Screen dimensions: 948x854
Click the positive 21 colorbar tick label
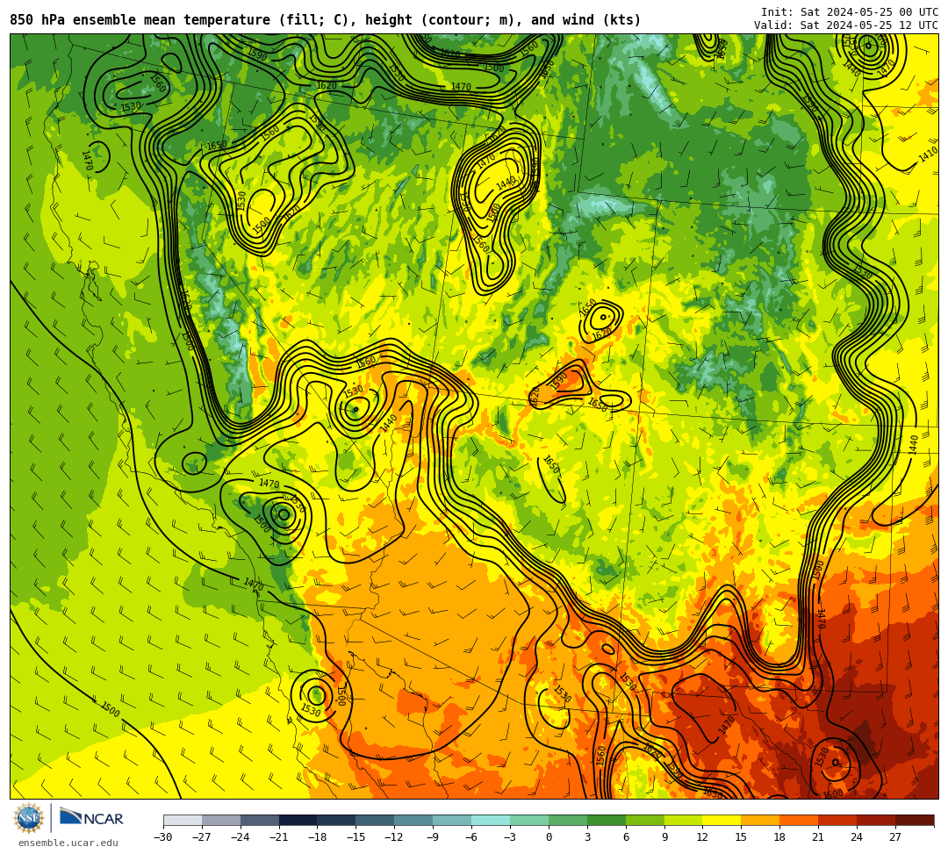click(819, 837)
